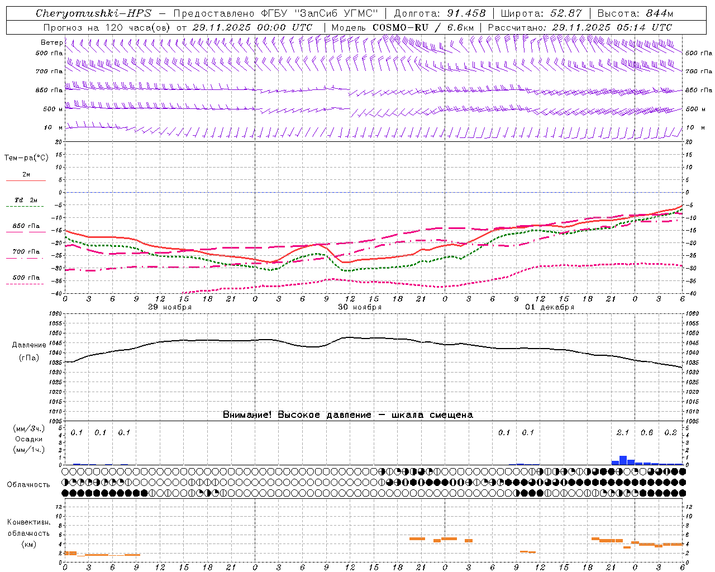Click the Конвективн. convective cloud label
The height and width of the screenshot is (572, 715).
pos(28,522)
